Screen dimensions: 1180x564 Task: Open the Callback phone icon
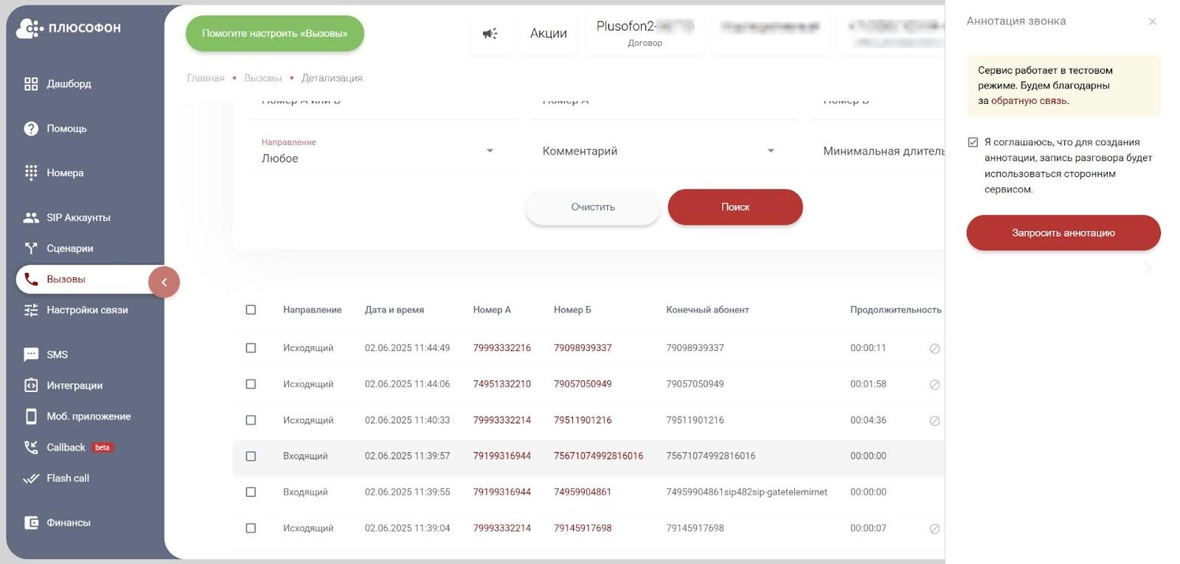[x=31, y=448]
